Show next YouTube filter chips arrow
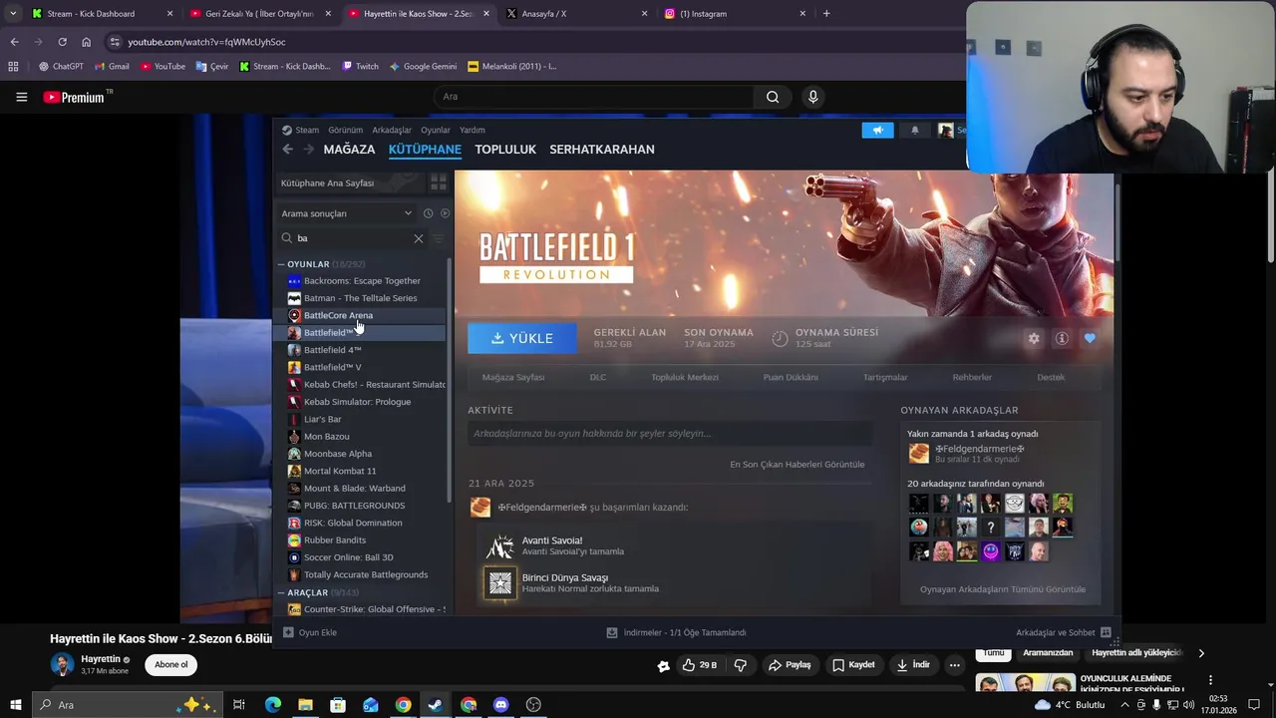This screenshot has height=718, width=1276. [1201, 653]
